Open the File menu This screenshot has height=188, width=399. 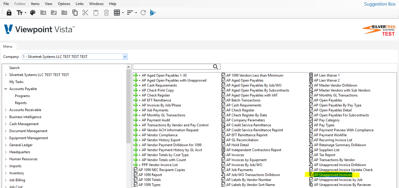(x=6, y=4)
